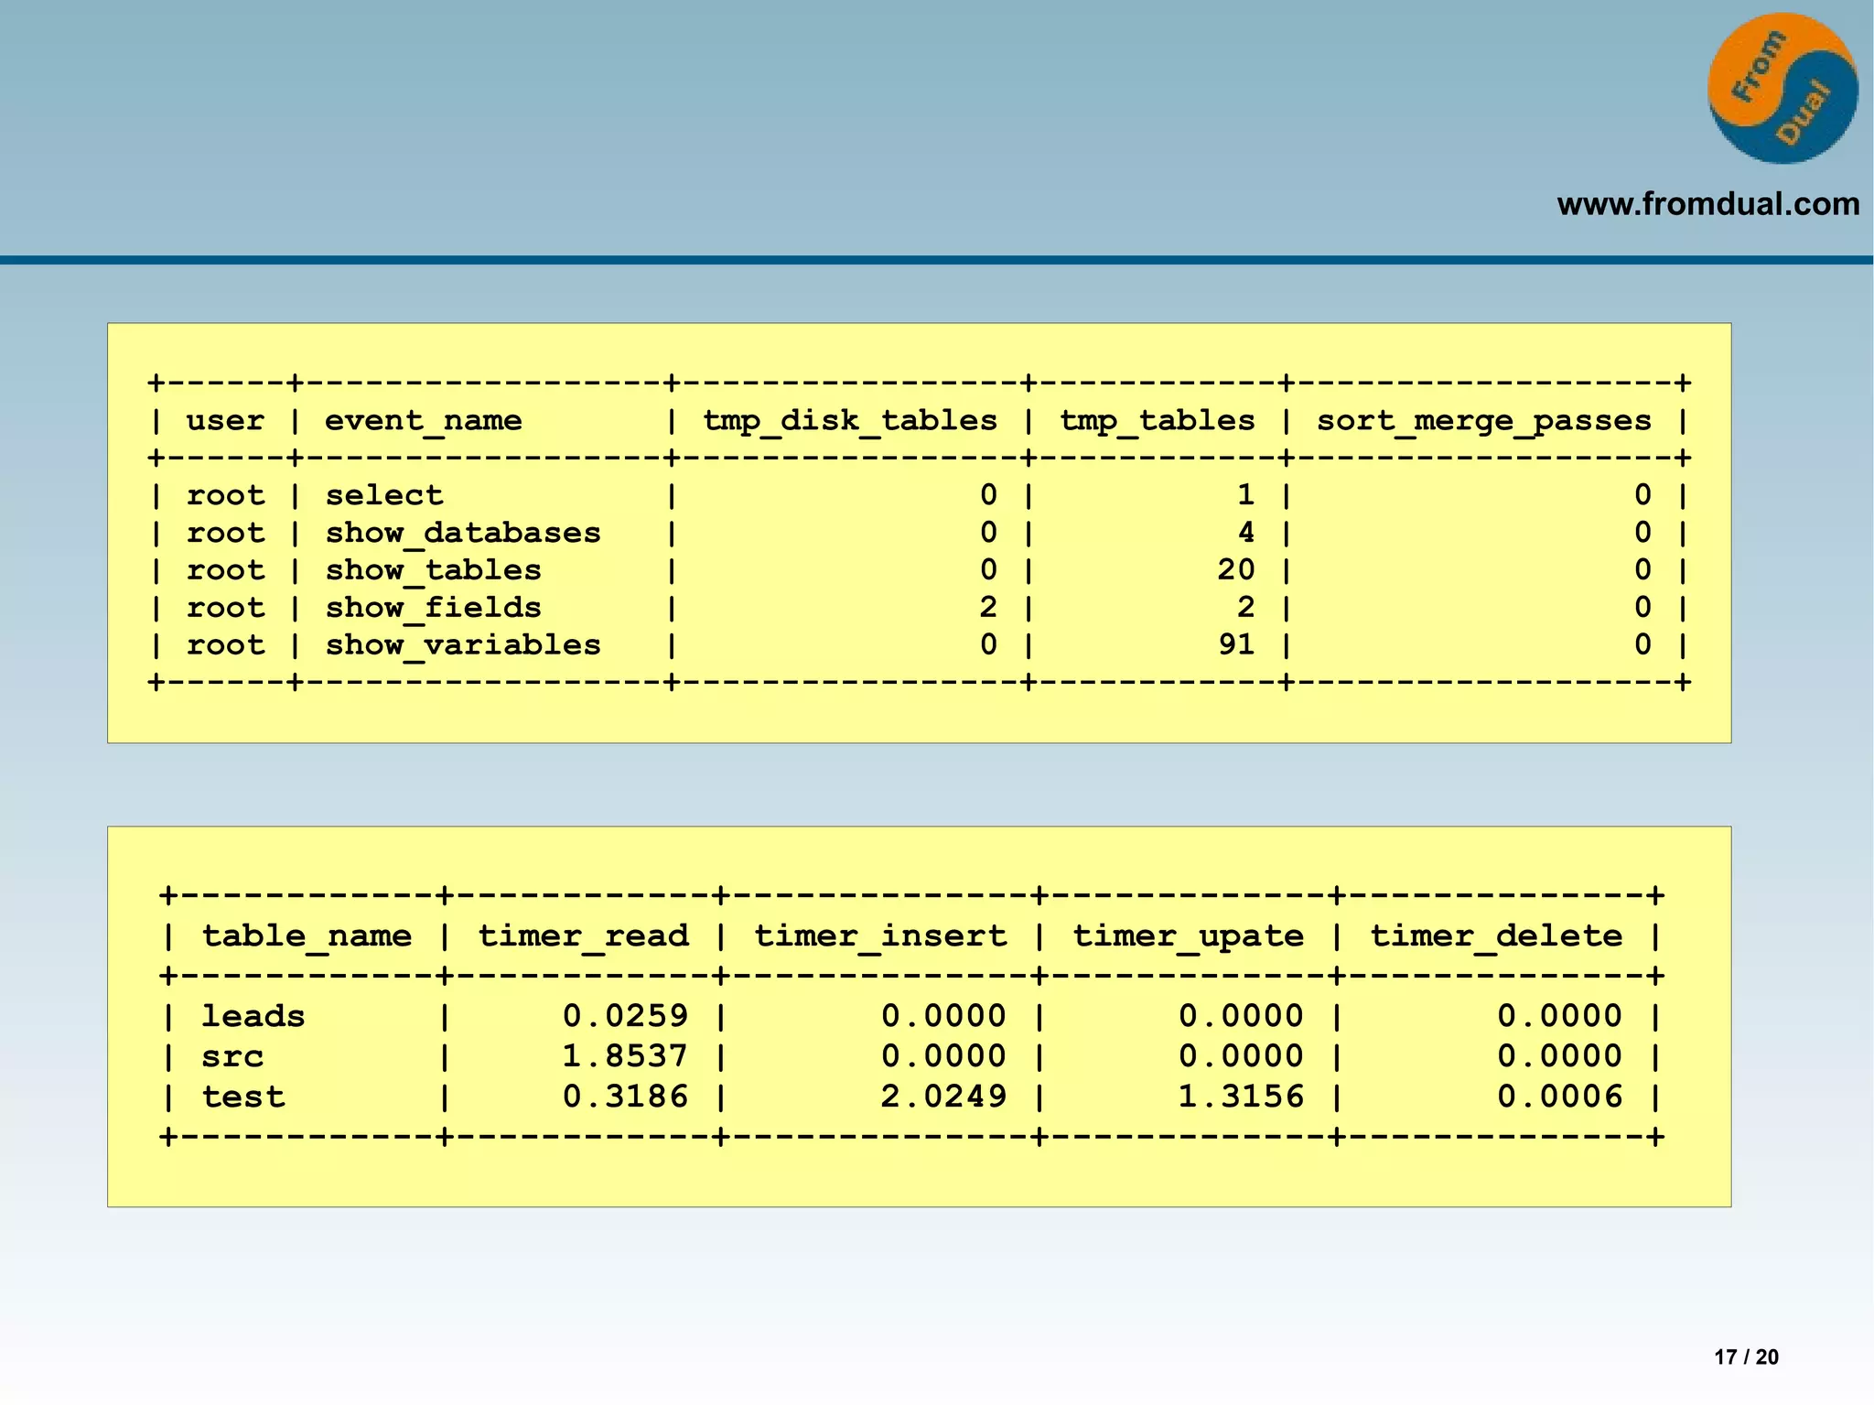This screenshot has width=1874, height=1405.
Task: Click the 'tmp_tables' column header
Action: pos(1158,421)
